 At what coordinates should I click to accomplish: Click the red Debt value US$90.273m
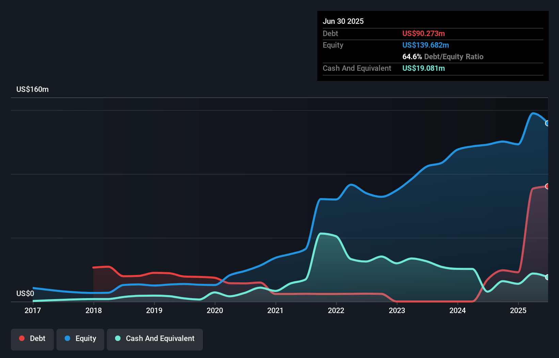tap(424, 33)
